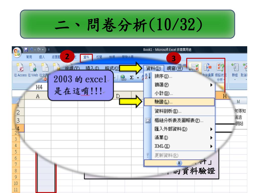Click the Undo arrow icon
The image size is (257, 193).
(x=31, y=50)
